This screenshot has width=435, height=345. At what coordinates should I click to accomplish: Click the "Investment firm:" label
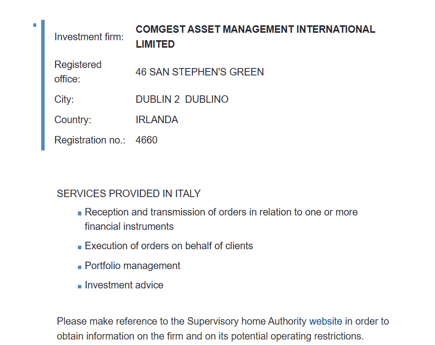(89, 37)
